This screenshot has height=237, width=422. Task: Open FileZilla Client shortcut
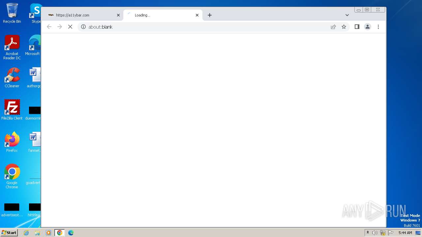[x=12, y=110]
